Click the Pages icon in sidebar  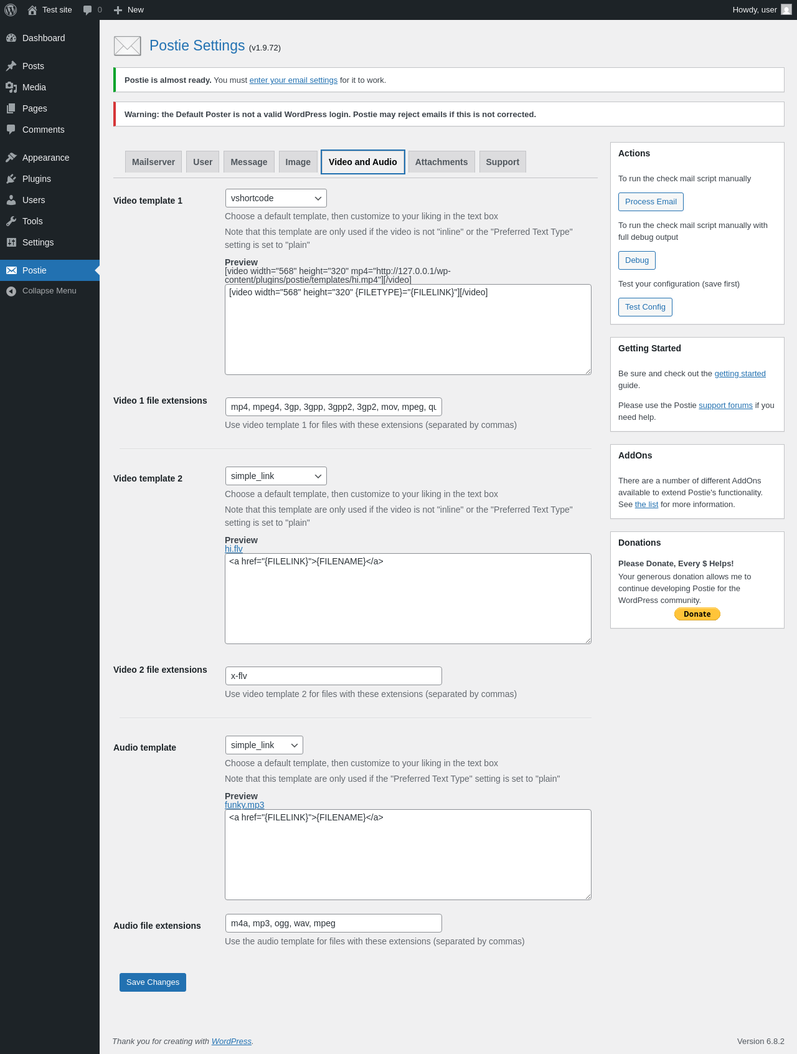[x=11, y=108]
